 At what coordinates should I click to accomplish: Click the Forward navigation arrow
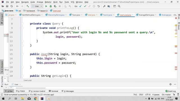22,6
